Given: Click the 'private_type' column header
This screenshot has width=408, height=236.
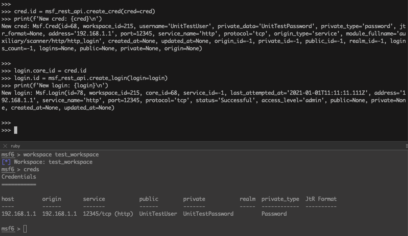Looking at the screenshot, I should click(x=280, y=199).
